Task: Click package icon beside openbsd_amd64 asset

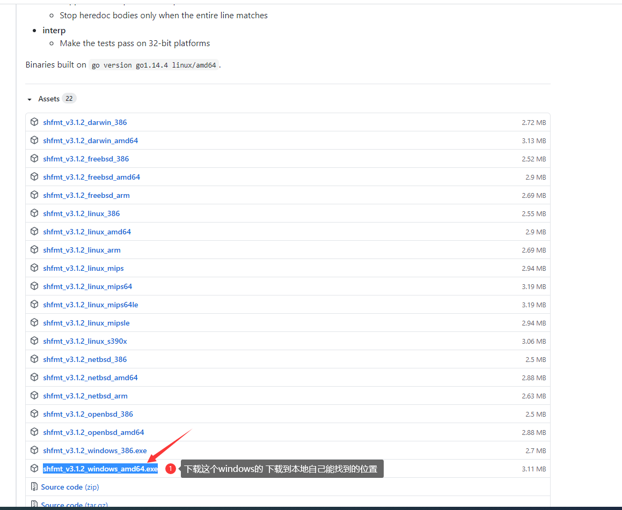Action: click(34, 432)
